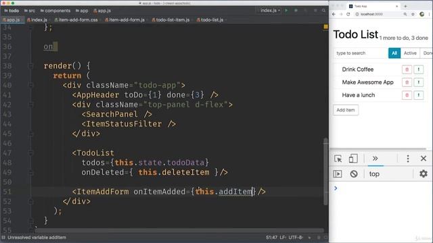Collapse the TodoList fold marker on line 47

pyautogui.click(x=30, y=153)
